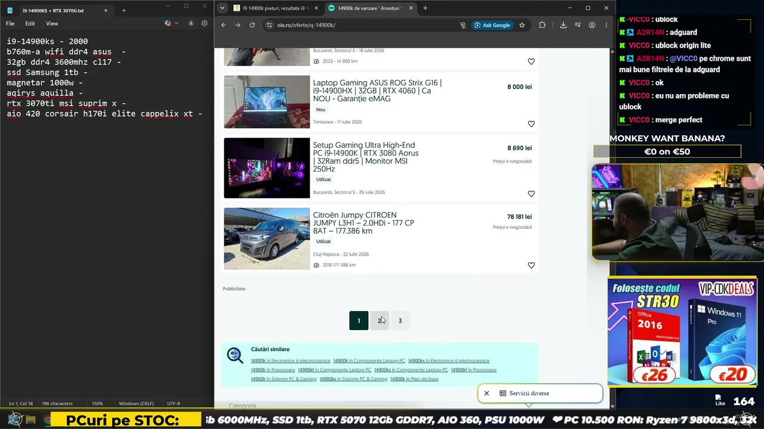The image size is (764, 429).
Task: Open media controls icon in Chrome toolbar
Action: click(578, 25)
